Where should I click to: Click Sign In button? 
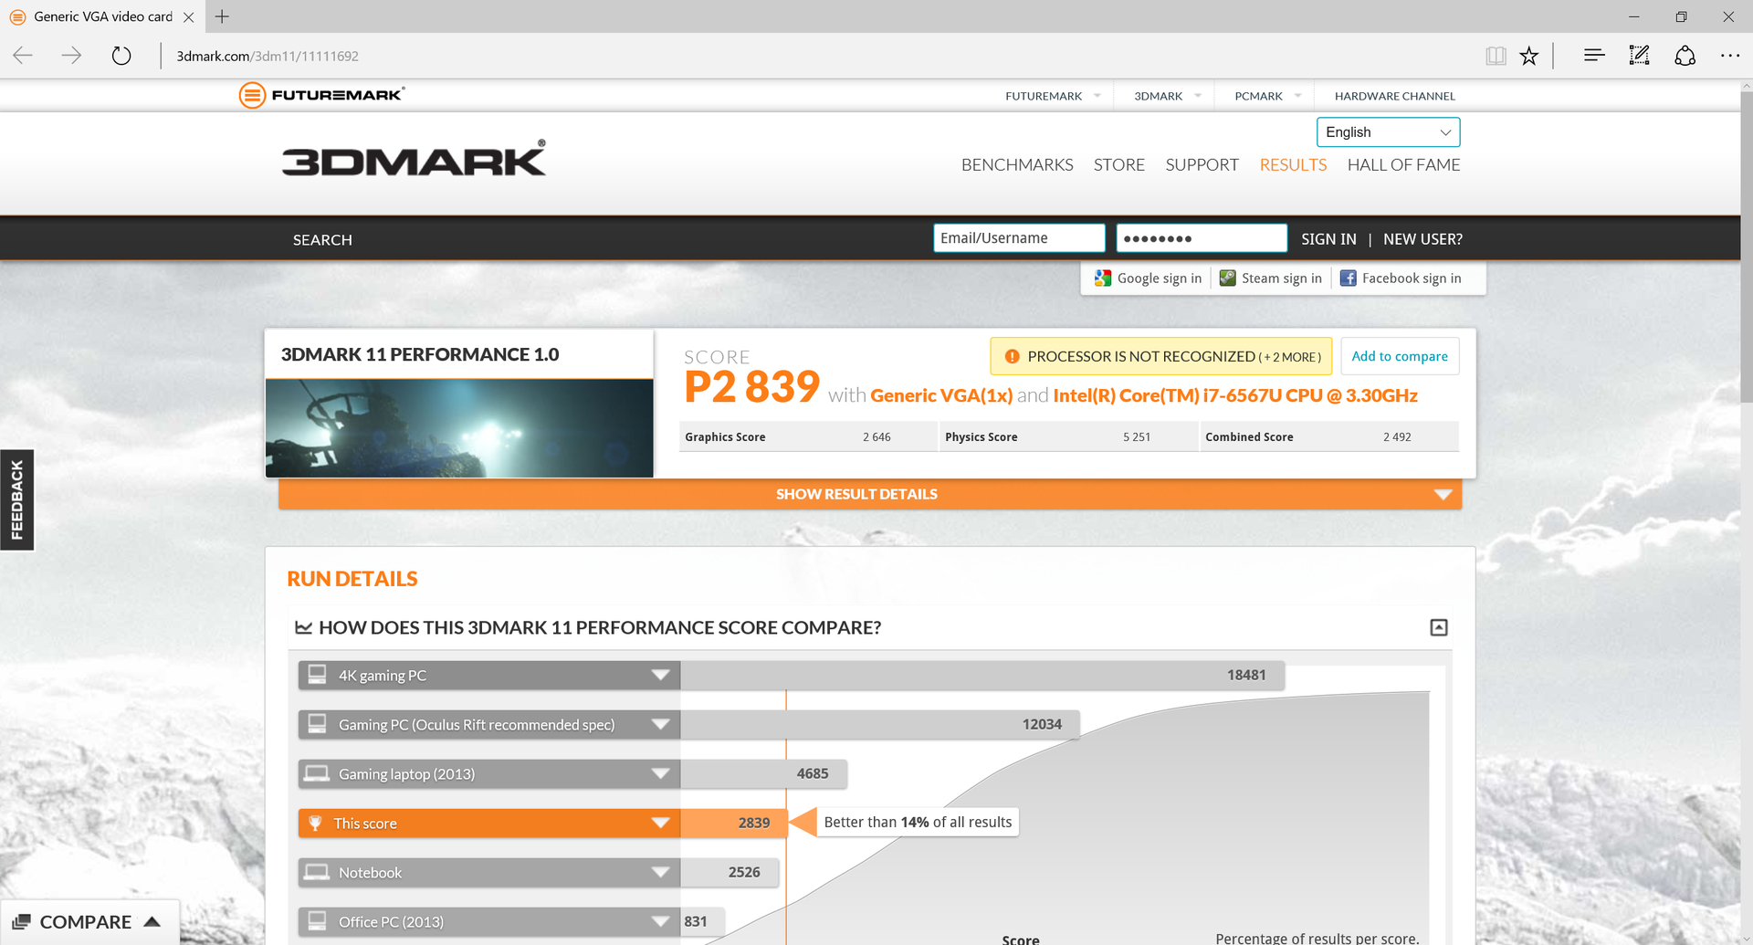(x=1328, y=238)
